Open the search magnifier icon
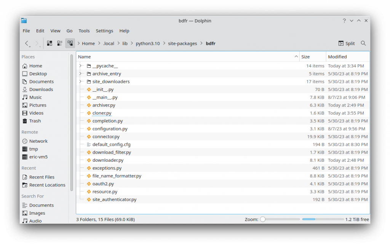The width and height of the screenshot is (390, 247). 363,43
